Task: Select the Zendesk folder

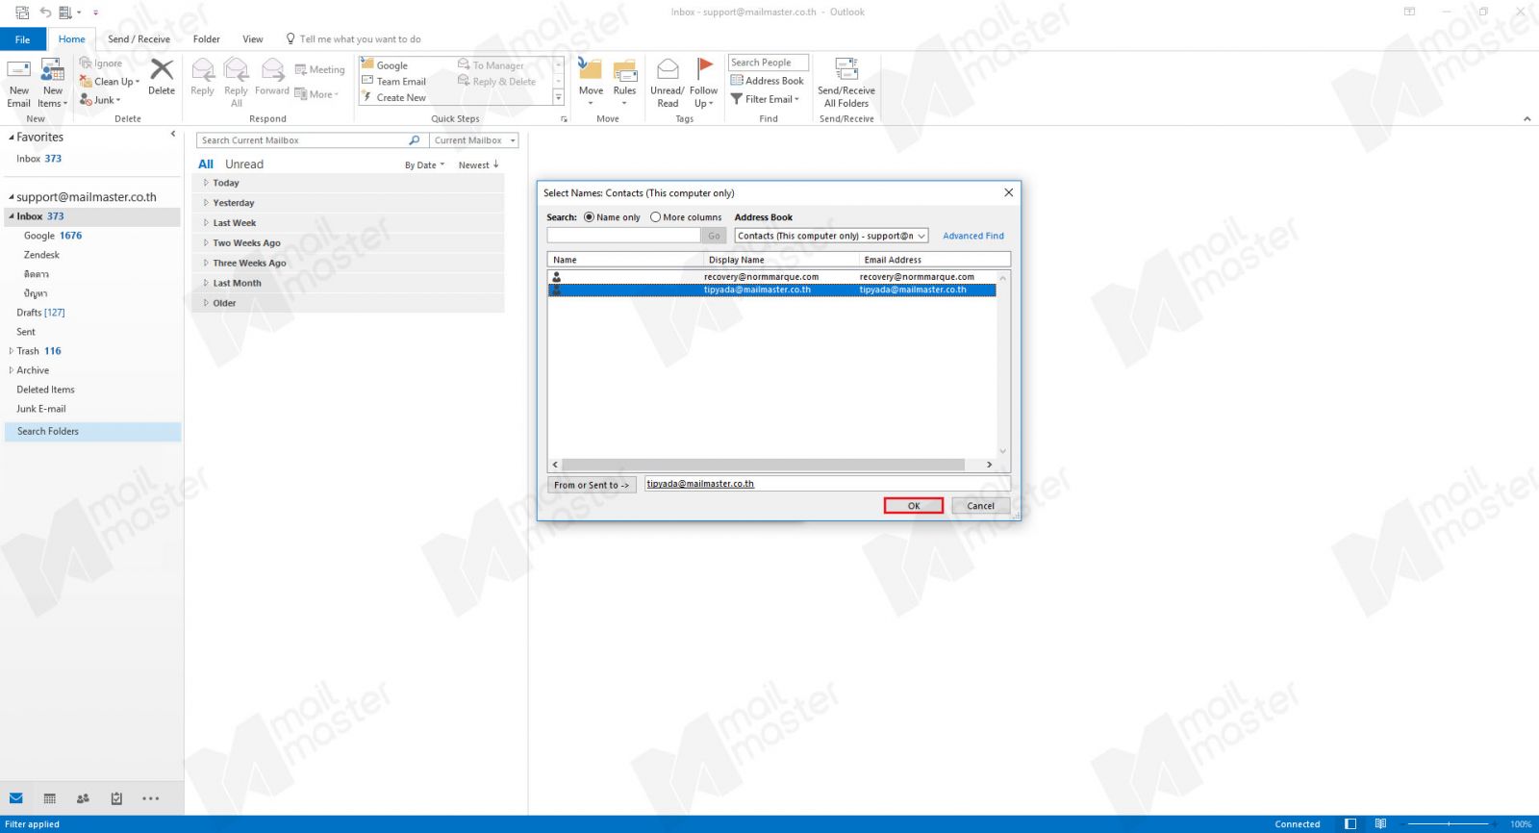Action: pyautogui.click(x=41, y=255)
